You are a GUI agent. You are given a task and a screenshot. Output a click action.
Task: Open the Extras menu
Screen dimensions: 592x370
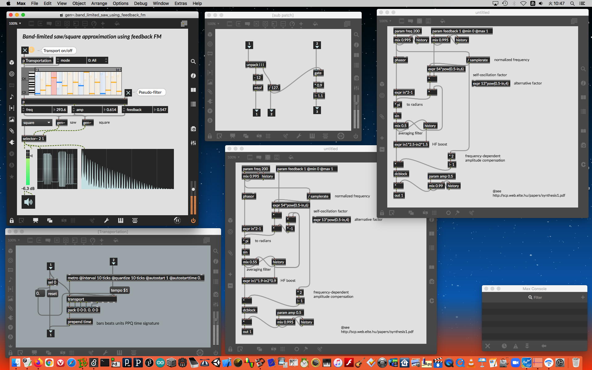180,3
